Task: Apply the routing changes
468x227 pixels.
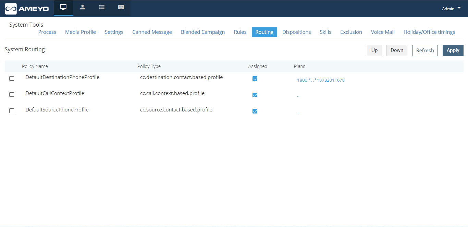Action: pyautogui.click(x=453, y=50)
